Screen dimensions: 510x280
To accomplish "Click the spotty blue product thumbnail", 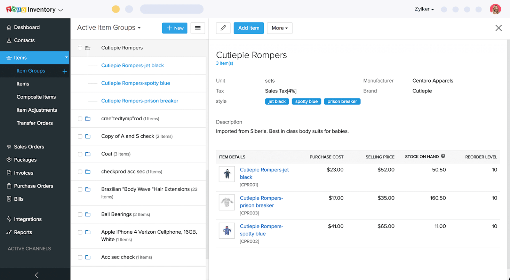I will click(227, 231).
